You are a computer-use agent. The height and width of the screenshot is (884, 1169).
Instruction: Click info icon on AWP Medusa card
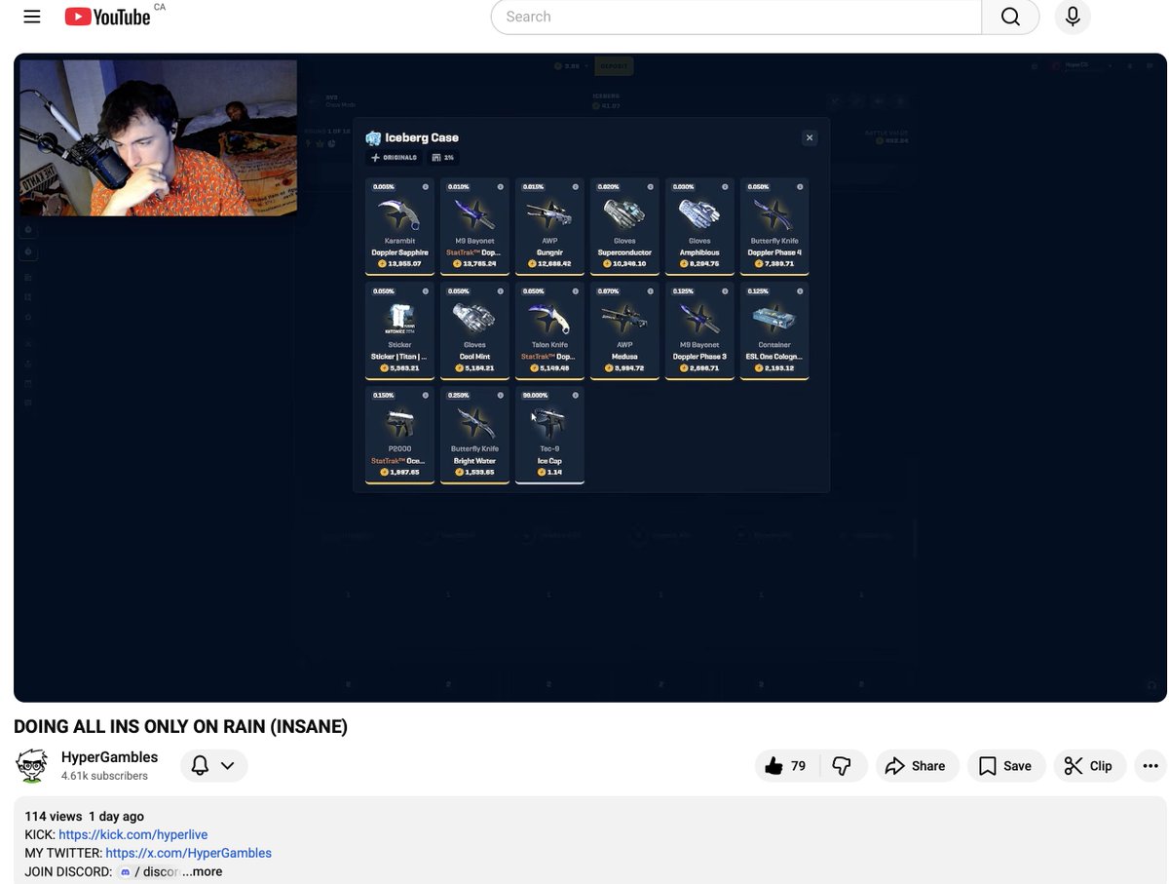pos(650,290)
